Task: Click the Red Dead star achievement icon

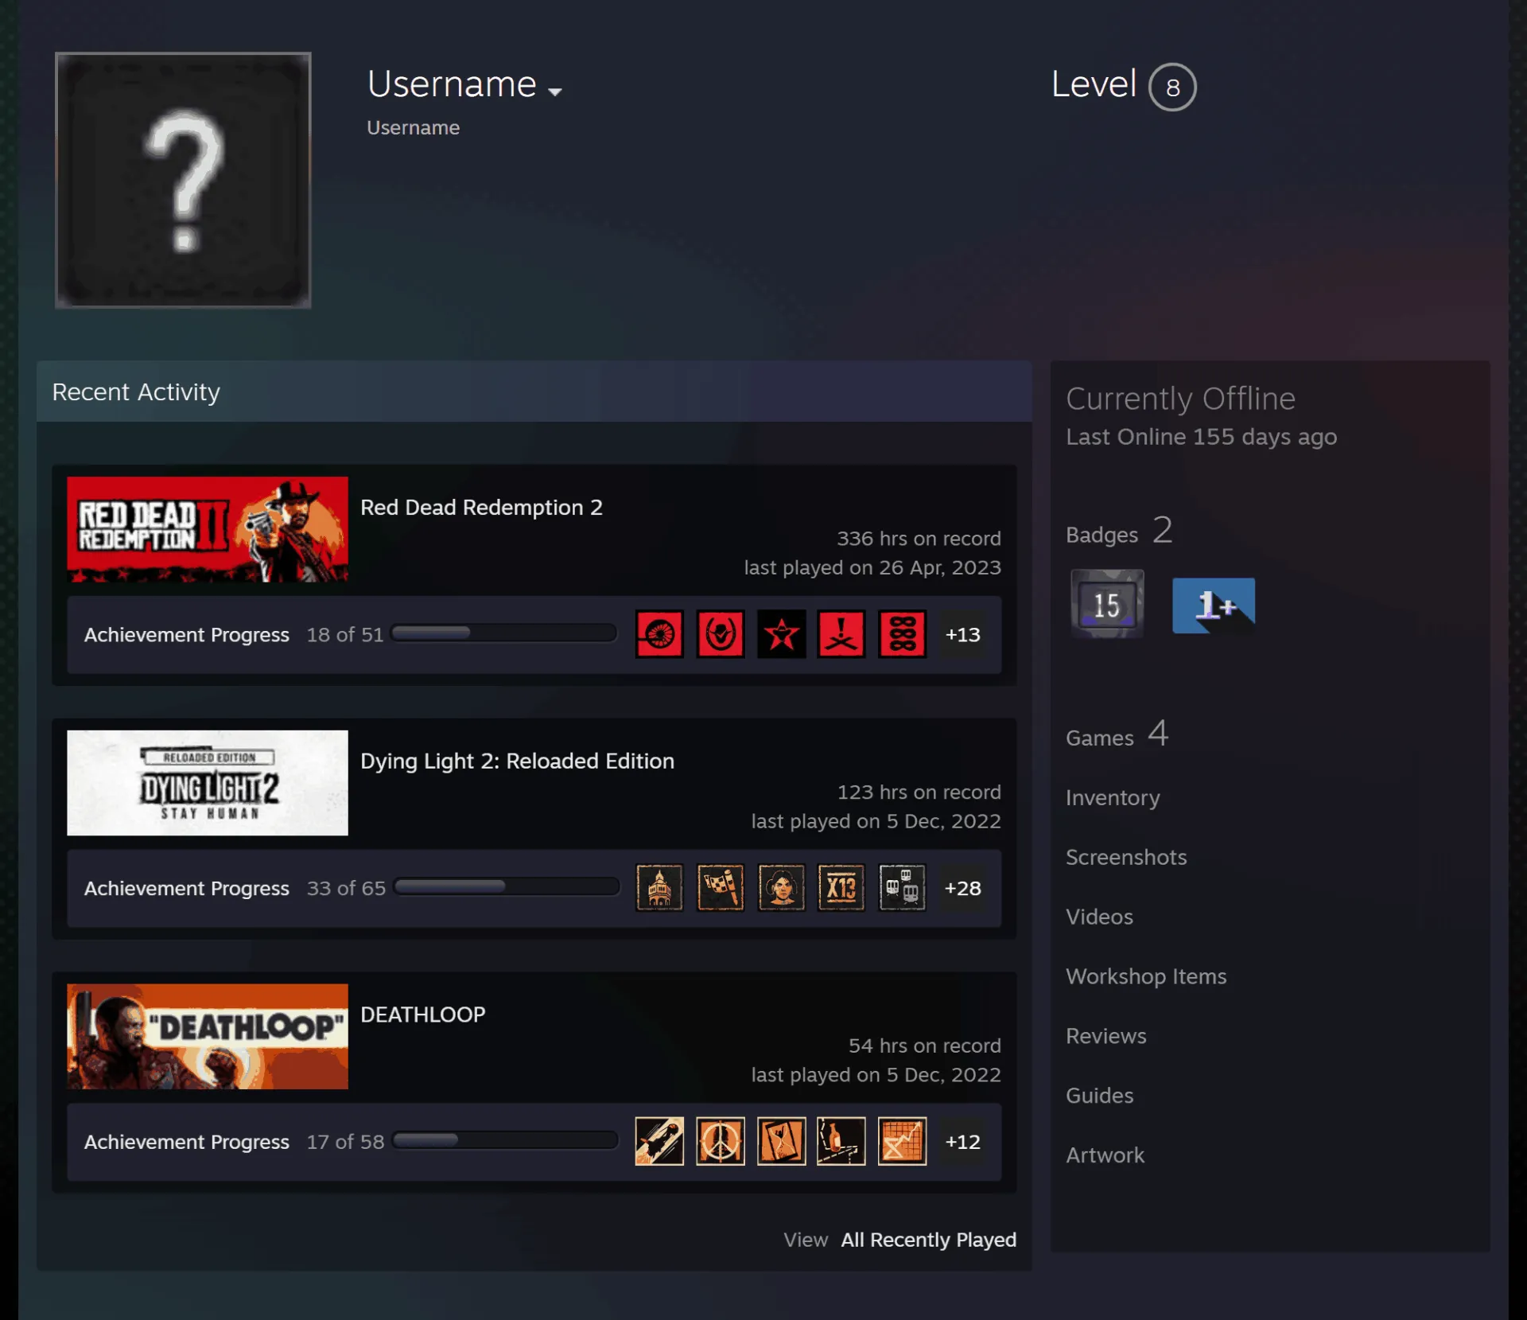Action: tap(782, 634)
